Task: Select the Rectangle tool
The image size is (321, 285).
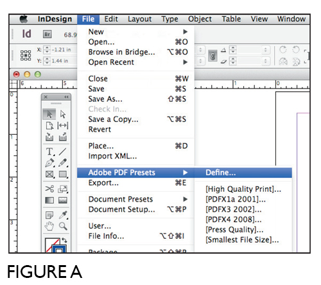Action: tap(63, 174)
